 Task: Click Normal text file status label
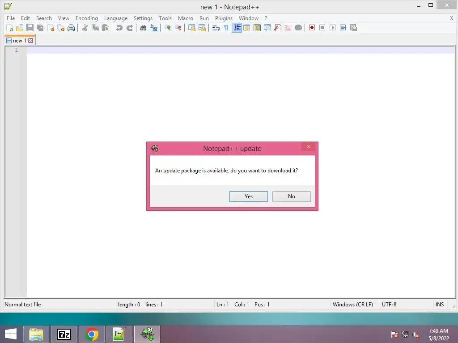[x=22, y=305]
